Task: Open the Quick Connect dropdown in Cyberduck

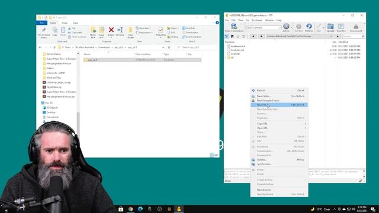Action: 280,28
